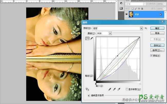Pick the gray point eyedropper
Screen dimensions: 167x104
pos(114,89)
